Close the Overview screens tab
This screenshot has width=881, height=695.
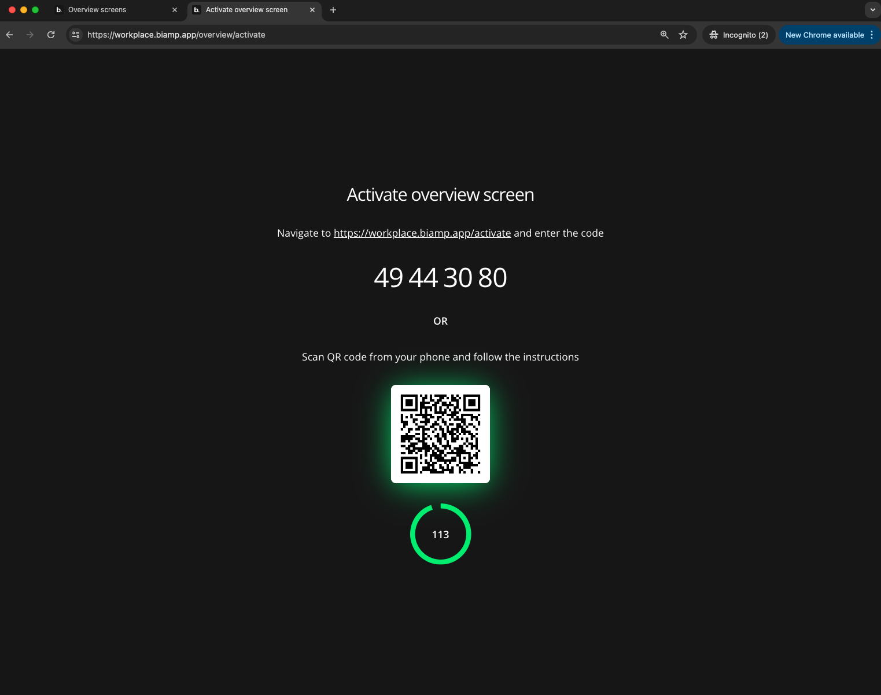[x=175, y=10]
